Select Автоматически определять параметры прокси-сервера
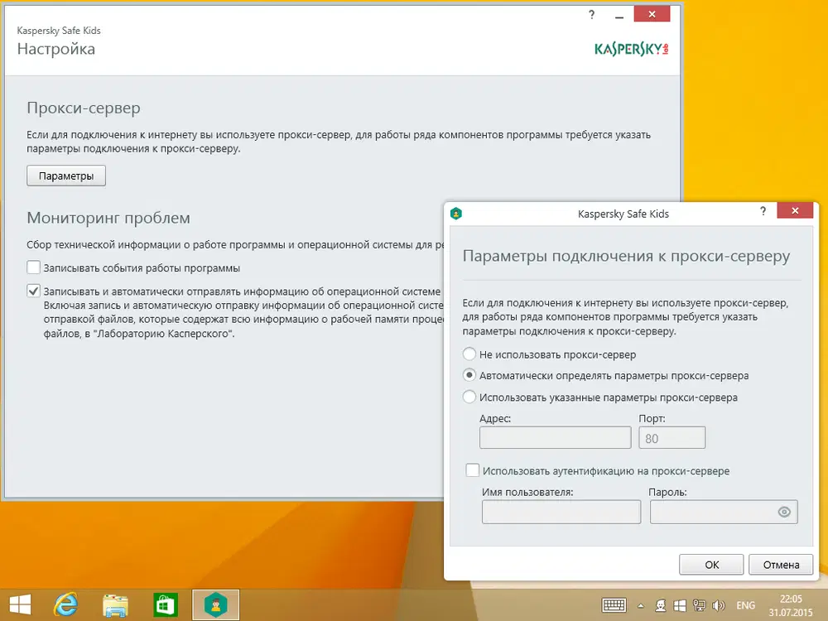The height and width of the screenshot is (621, 828). pyautogui.click(x=469, y=375)
